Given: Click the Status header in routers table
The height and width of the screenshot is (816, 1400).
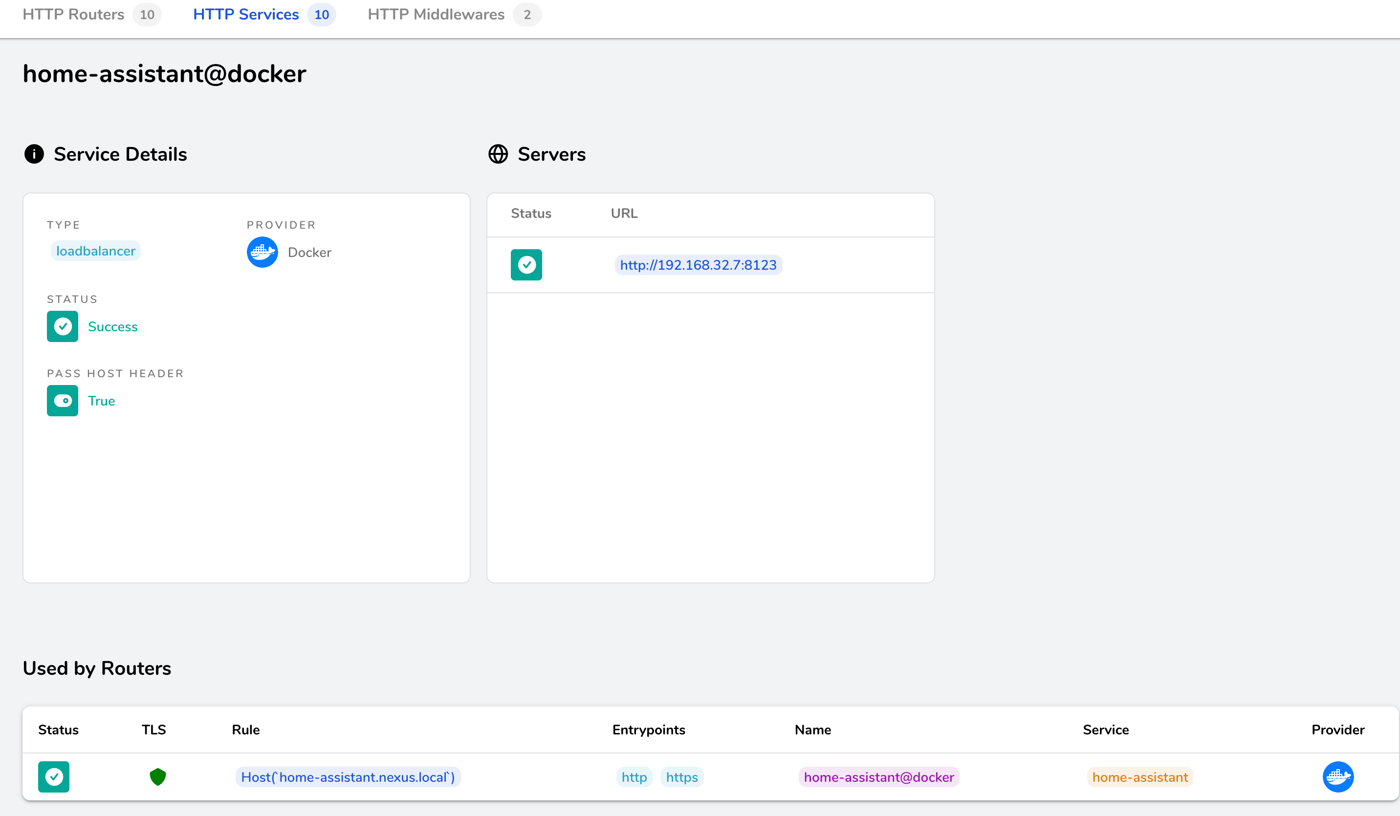Looking at the screenshot, I should tap(58, 730).
